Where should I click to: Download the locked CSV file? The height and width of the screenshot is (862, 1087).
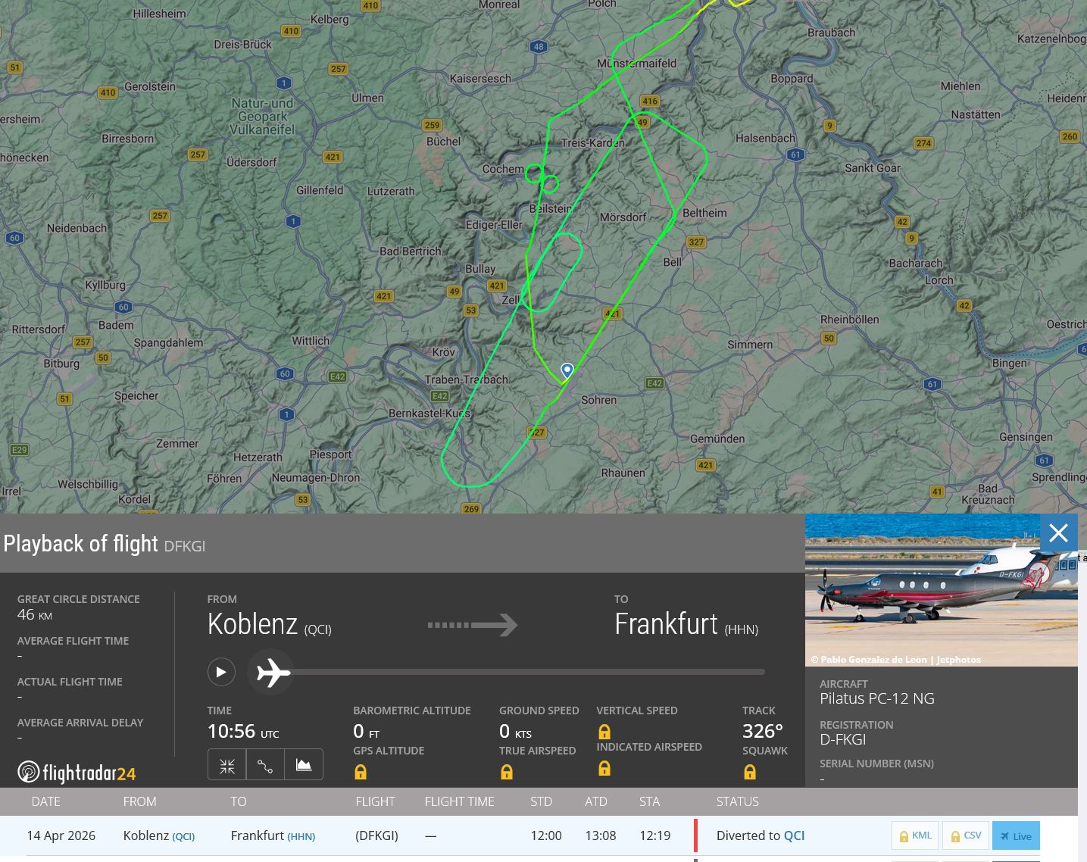pos(965,835)
